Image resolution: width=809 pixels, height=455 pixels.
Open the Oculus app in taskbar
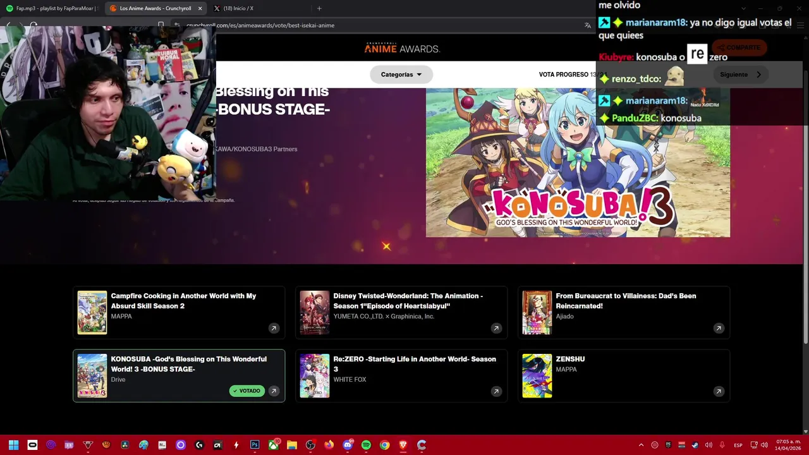32,445
